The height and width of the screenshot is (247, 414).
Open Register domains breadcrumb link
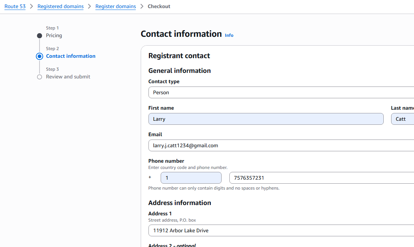coord(116,6)
